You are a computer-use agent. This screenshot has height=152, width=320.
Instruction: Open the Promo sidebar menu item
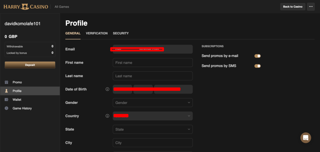coord(30,82)
